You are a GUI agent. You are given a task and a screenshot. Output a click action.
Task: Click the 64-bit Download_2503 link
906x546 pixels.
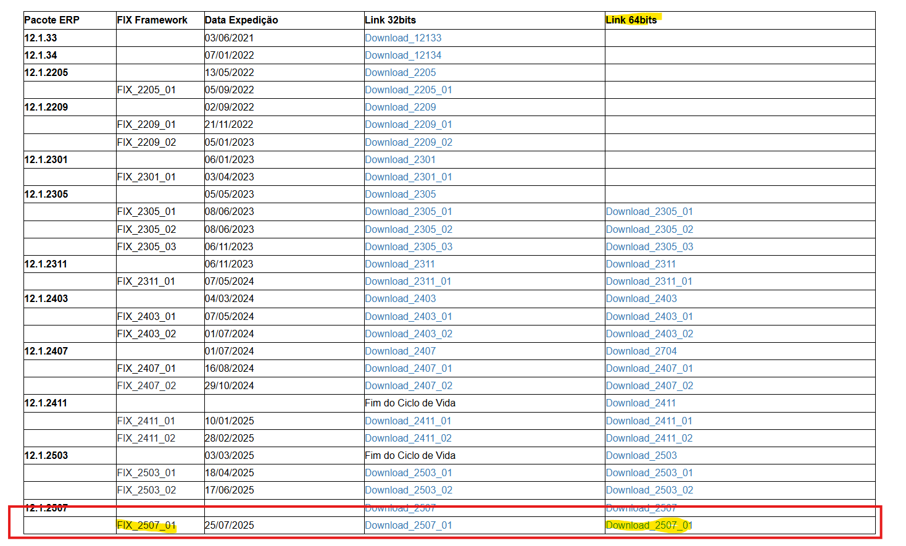coord(641,455)
